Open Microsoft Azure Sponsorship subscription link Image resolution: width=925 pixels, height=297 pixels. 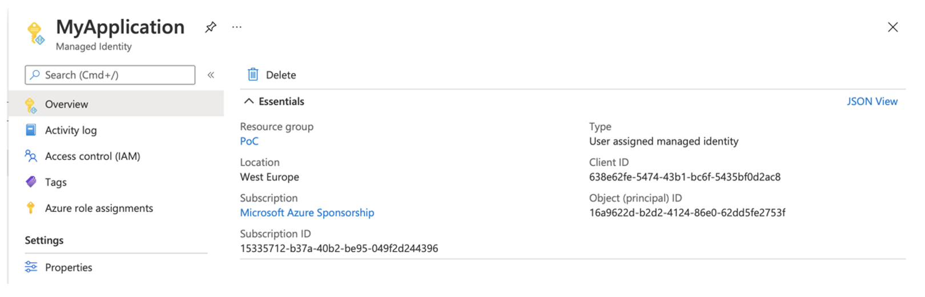pos(307,212)
